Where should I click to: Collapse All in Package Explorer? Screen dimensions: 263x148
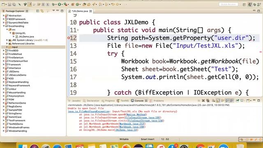point(37,11)
